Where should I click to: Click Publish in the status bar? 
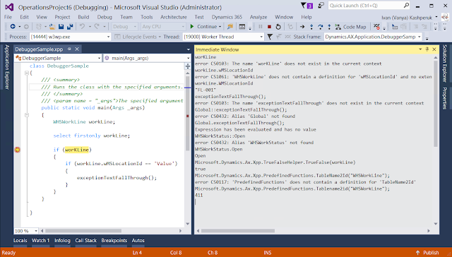click(x=427, y=253)
